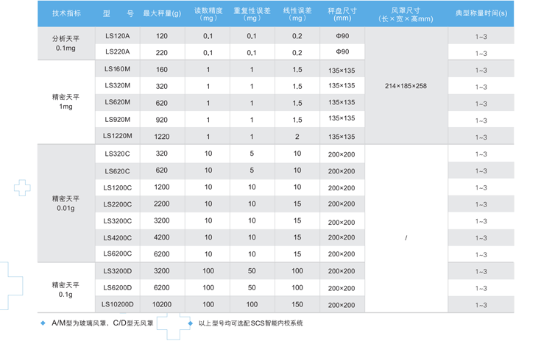Image resolution: width=552 pixels, height=363 pixels.
Task: Click the 读数精度 (mg) column header
Action: pyautogui.click(x=208, y=14)
